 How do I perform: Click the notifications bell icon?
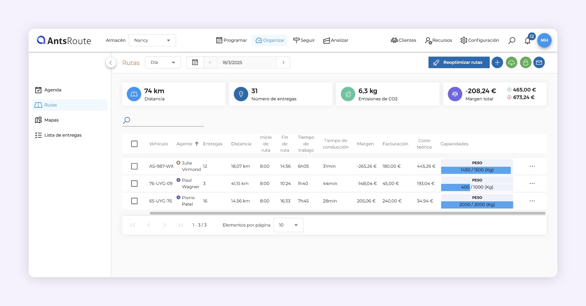(x=527, y=41)
